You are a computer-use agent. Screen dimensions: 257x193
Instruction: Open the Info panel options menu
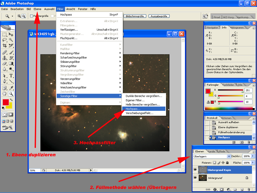tap(254, 28)
